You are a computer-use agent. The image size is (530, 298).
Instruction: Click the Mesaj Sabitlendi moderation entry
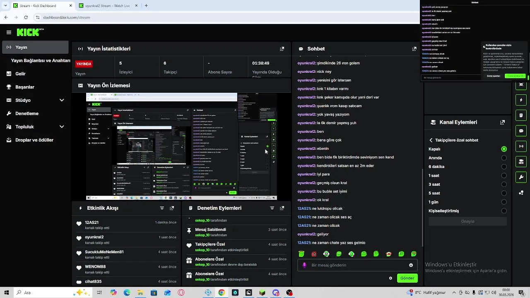click(x=236, y=232)
